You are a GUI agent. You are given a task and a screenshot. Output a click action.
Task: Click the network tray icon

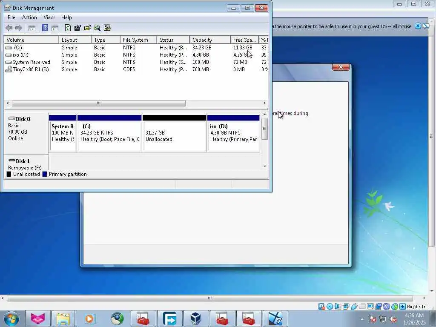click(x=383, y=319)
